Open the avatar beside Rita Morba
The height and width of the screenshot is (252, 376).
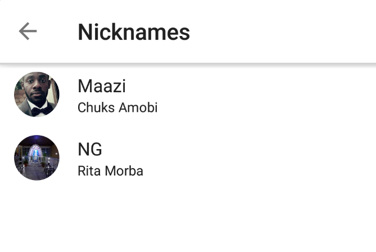[x=37, y=157]
